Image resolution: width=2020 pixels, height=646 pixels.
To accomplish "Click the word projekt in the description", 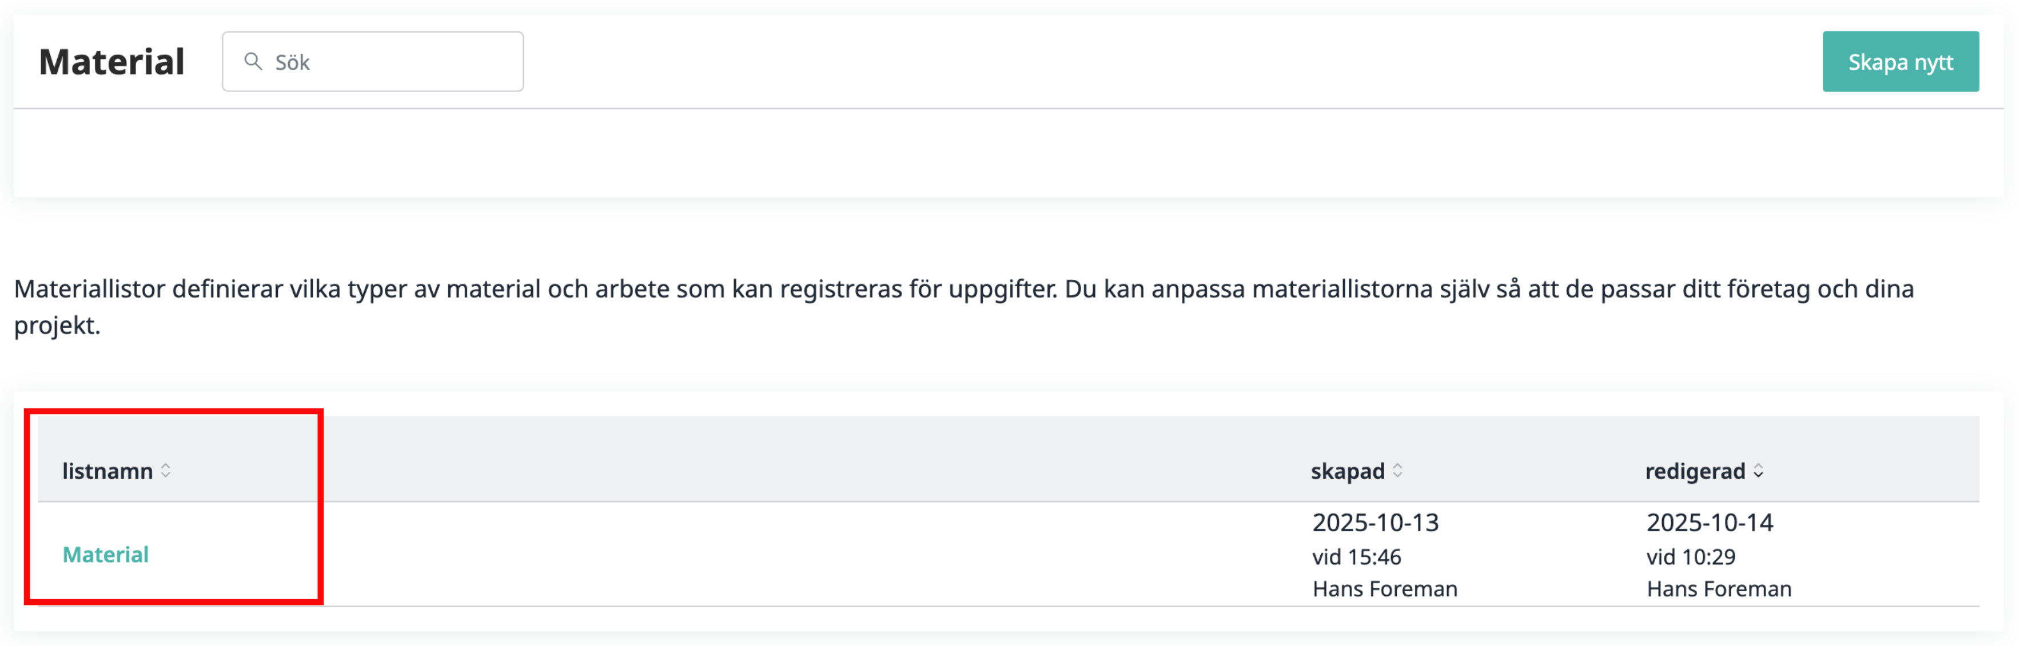I will coord(57,326).
